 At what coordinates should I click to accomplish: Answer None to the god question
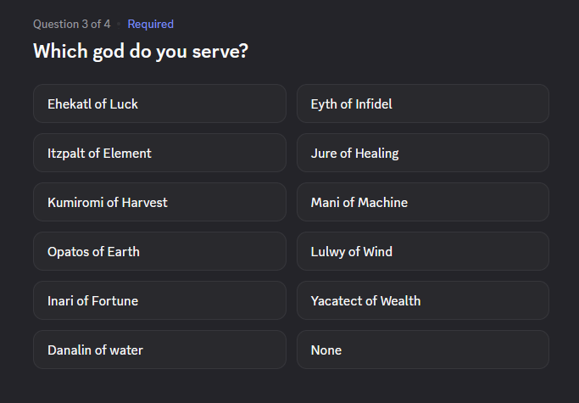(x=422, y=350)
